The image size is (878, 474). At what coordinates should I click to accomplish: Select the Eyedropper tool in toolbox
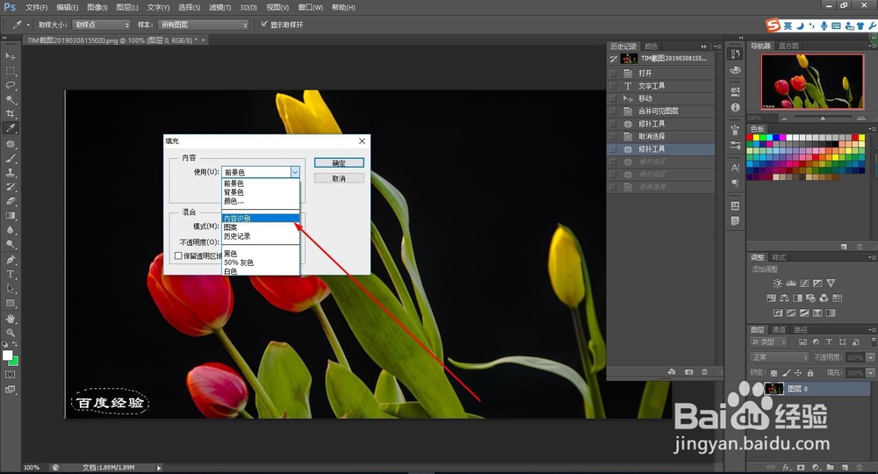click(x=10, y=128)
